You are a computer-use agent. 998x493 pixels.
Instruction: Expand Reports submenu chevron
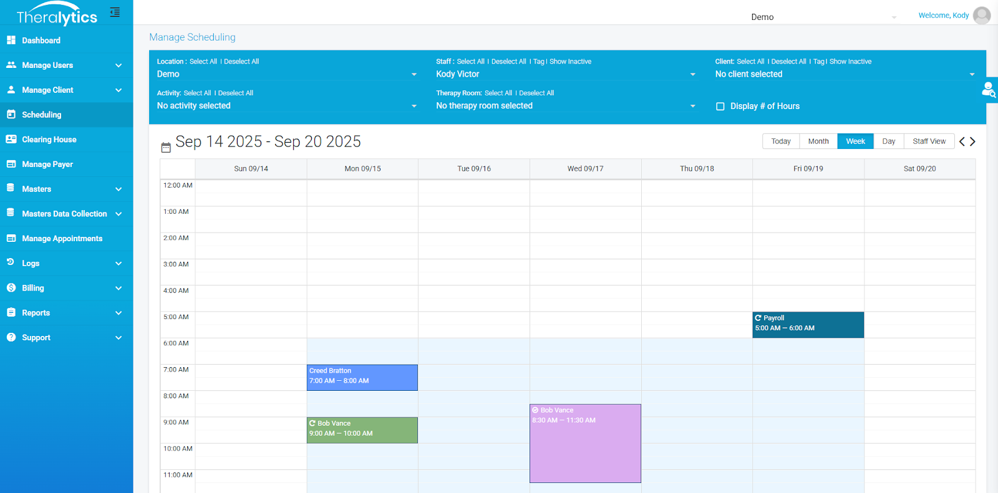point(119,313)
